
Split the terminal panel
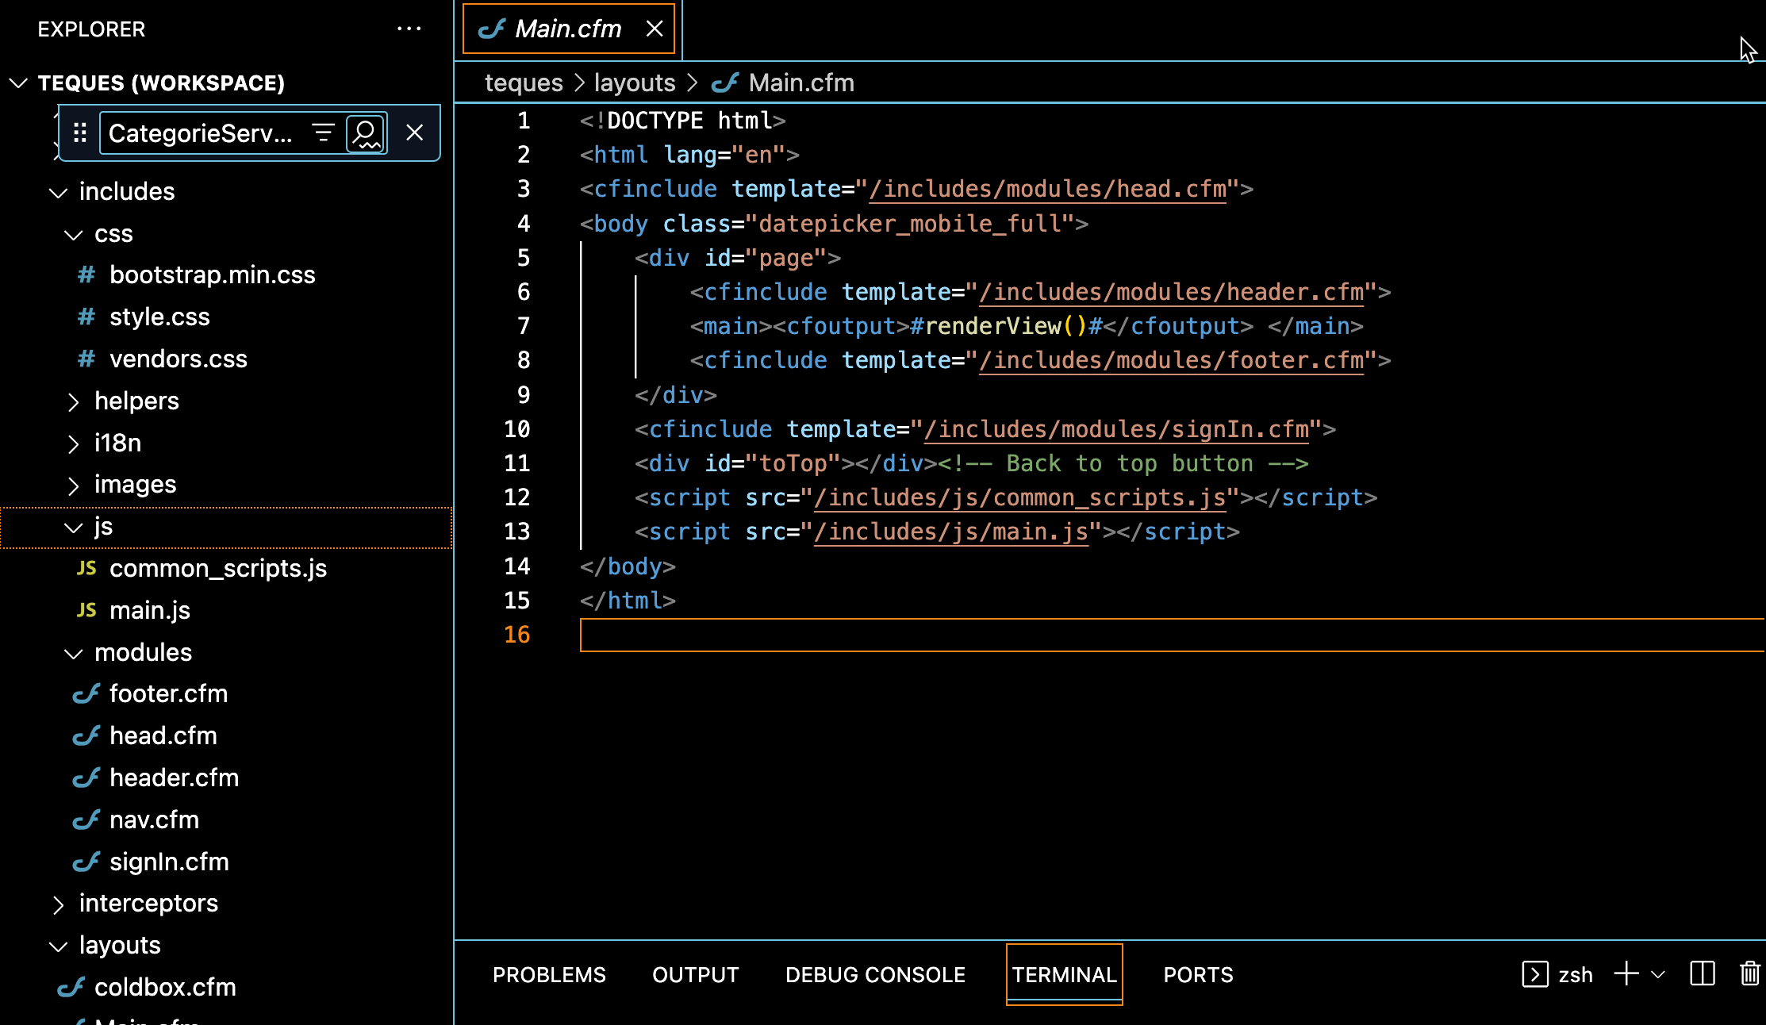[1702, 973]
